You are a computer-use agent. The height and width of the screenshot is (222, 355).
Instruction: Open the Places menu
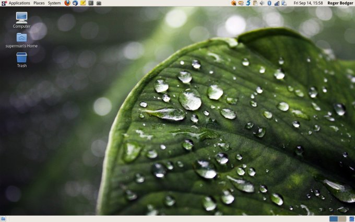[x=39, y=3]
